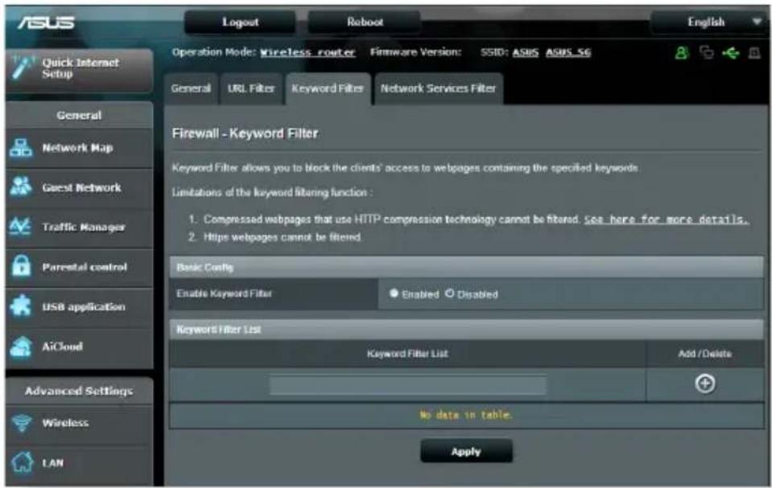Open Quick Internet Setup wand icon

coord(22,68)
